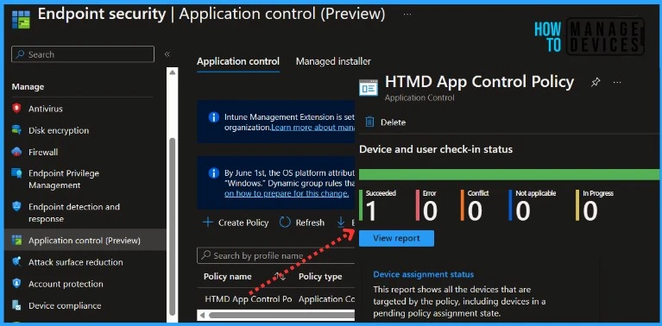Screen dimensions: 662x326
Task: Click the Disk encryption icon
Action: (x=17, y=130)
